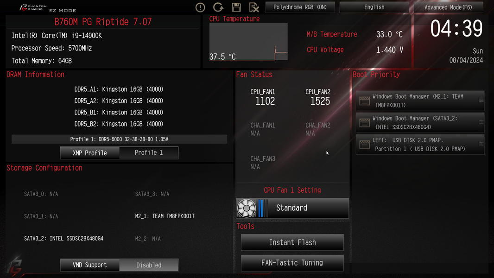Toggle XMP Profile setting showing Profile 1
494x278 pixels.
tap(149, 153)
